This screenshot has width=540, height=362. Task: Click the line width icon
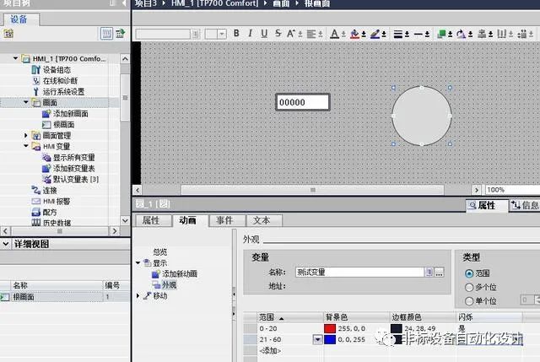click(398, 34)
